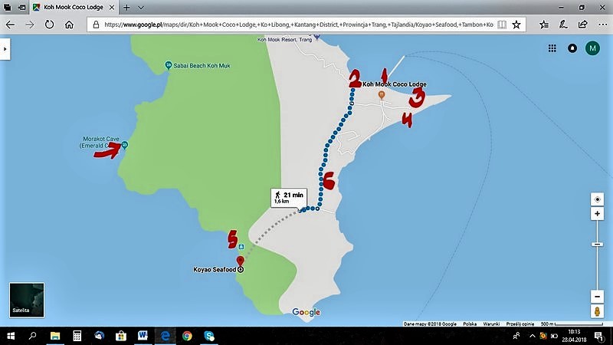This screenshot has height=345, width=613.
Task: Click the Koyao Seafood destination pin
Action: click(240, 261)
